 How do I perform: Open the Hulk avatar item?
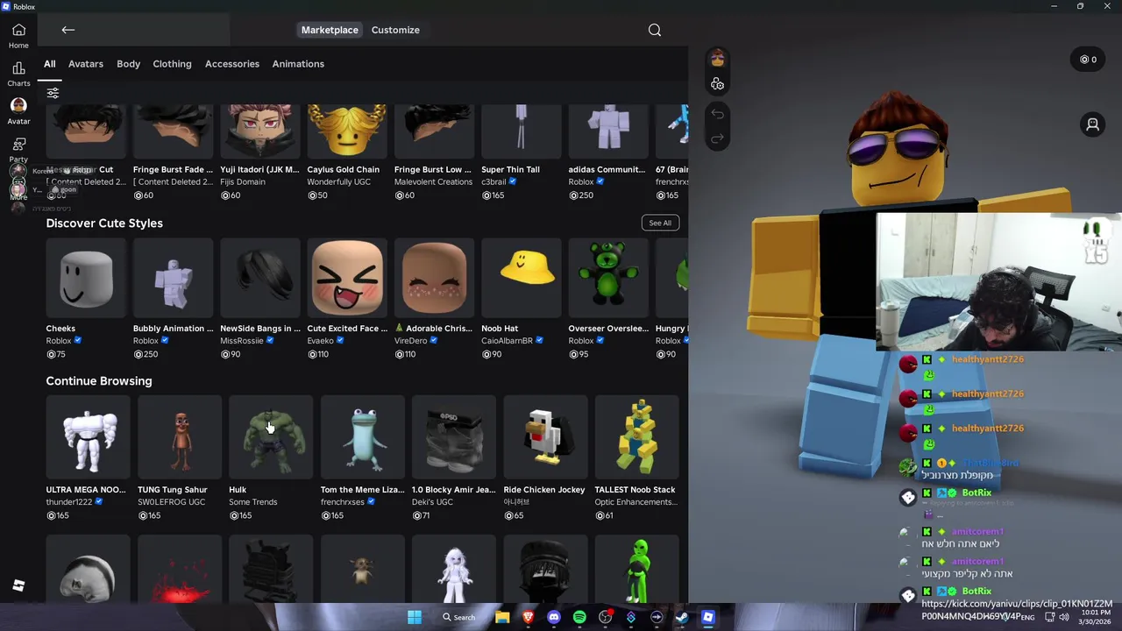coord(271,436)
